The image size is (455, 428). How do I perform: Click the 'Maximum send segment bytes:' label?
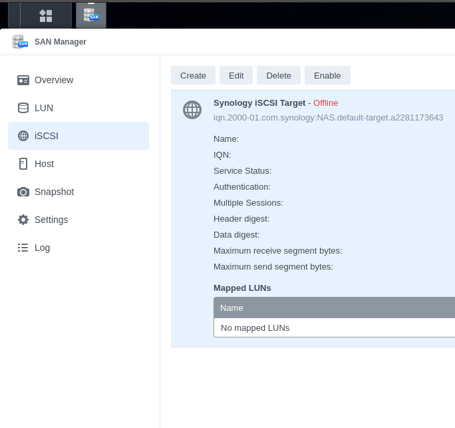pos(273,267)
